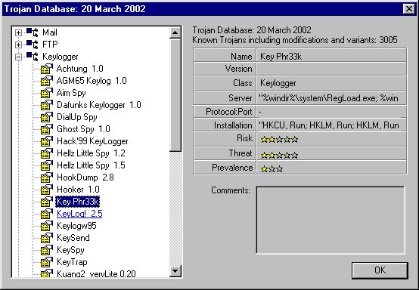Click the icon beside Hellz Little Spy 1.5

click(47, 165)
